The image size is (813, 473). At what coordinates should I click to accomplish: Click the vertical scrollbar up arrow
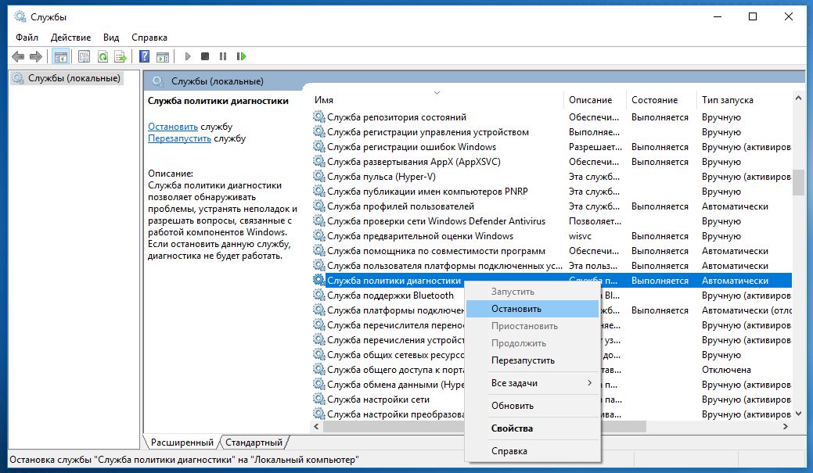pyautogui.click(x=798, y=98)
